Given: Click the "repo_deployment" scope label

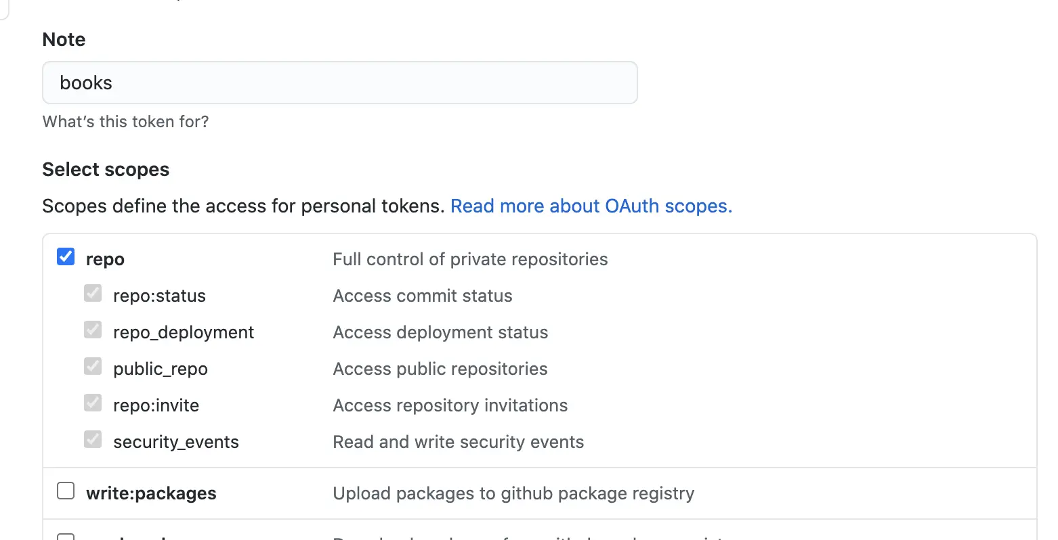Looking at the screenshot, I should click(x=184, y=332).
